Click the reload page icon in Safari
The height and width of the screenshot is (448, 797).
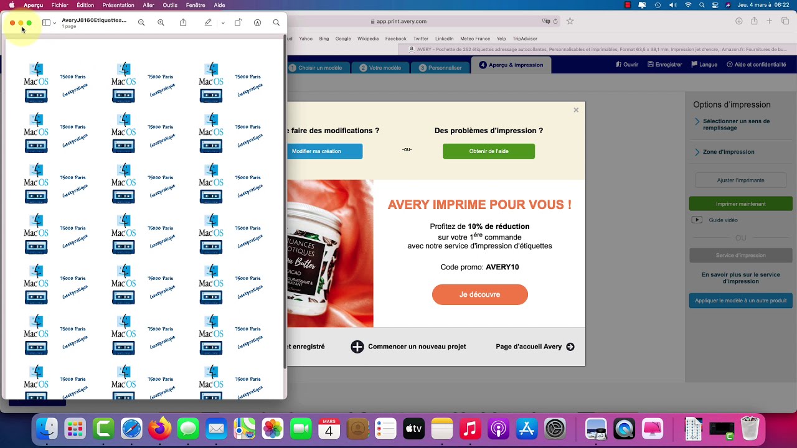[555, 21]
